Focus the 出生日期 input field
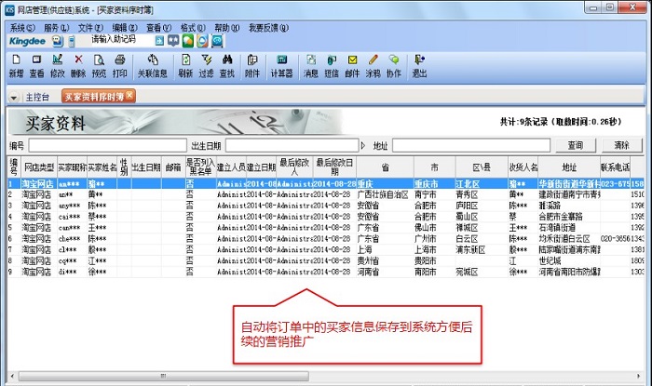 (292, 146)
